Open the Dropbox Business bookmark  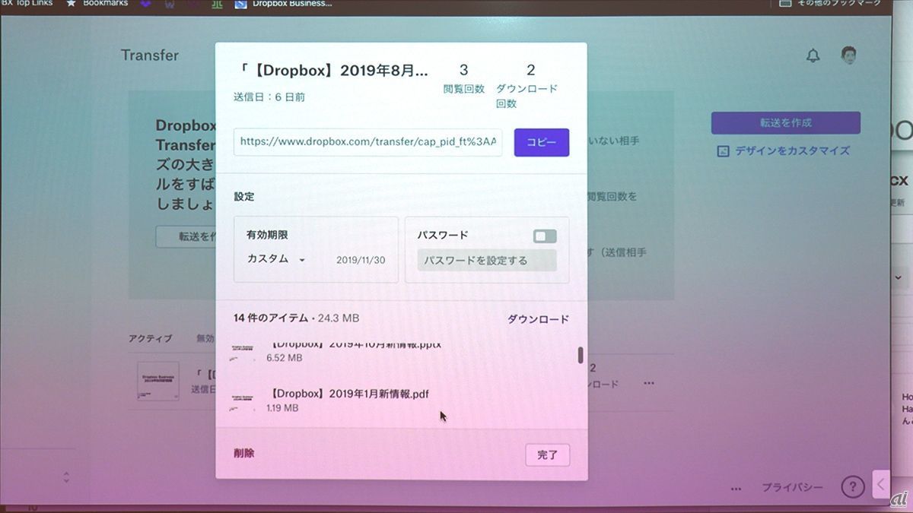coord(283,4)
